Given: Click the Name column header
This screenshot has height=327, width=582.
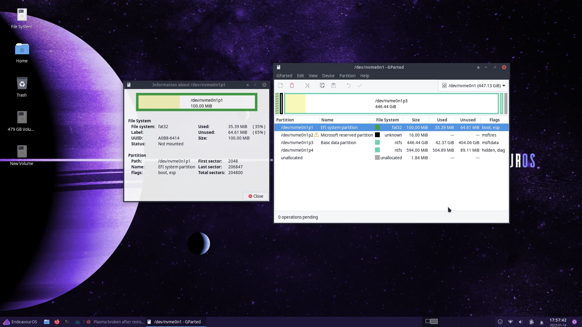Looking at the screenshot, I should 347,120.
